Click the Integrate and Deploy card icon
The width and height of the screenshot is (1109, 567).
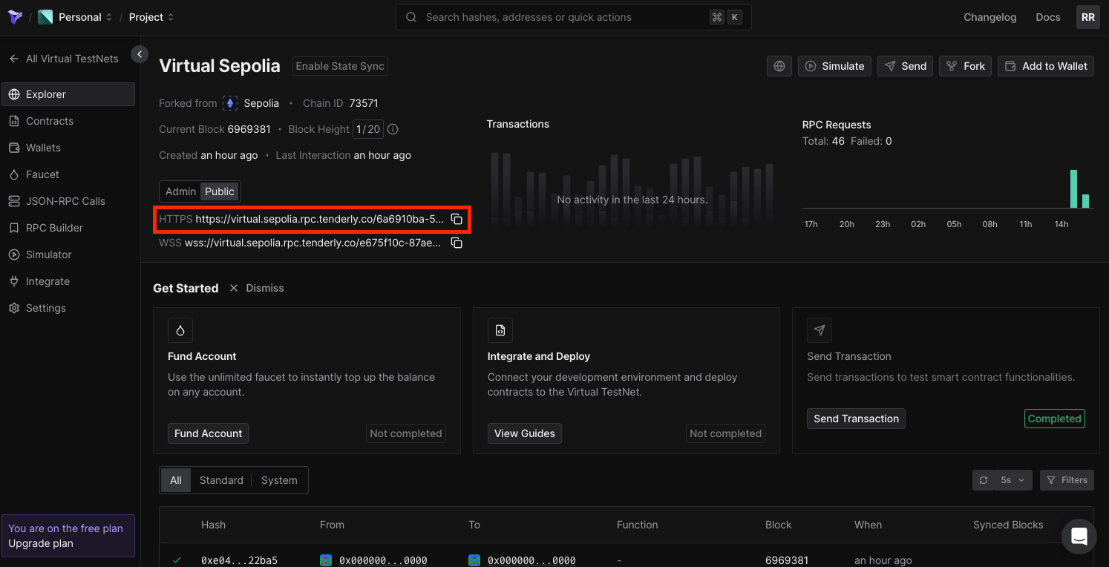coord(500,330)
